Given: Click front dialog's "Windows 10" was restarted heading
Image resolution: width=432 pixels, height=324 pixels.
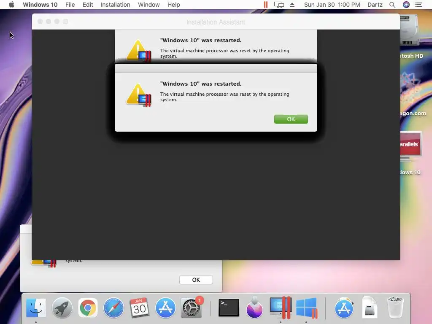Looking at the screenshot, I should [x=201, y=84].
